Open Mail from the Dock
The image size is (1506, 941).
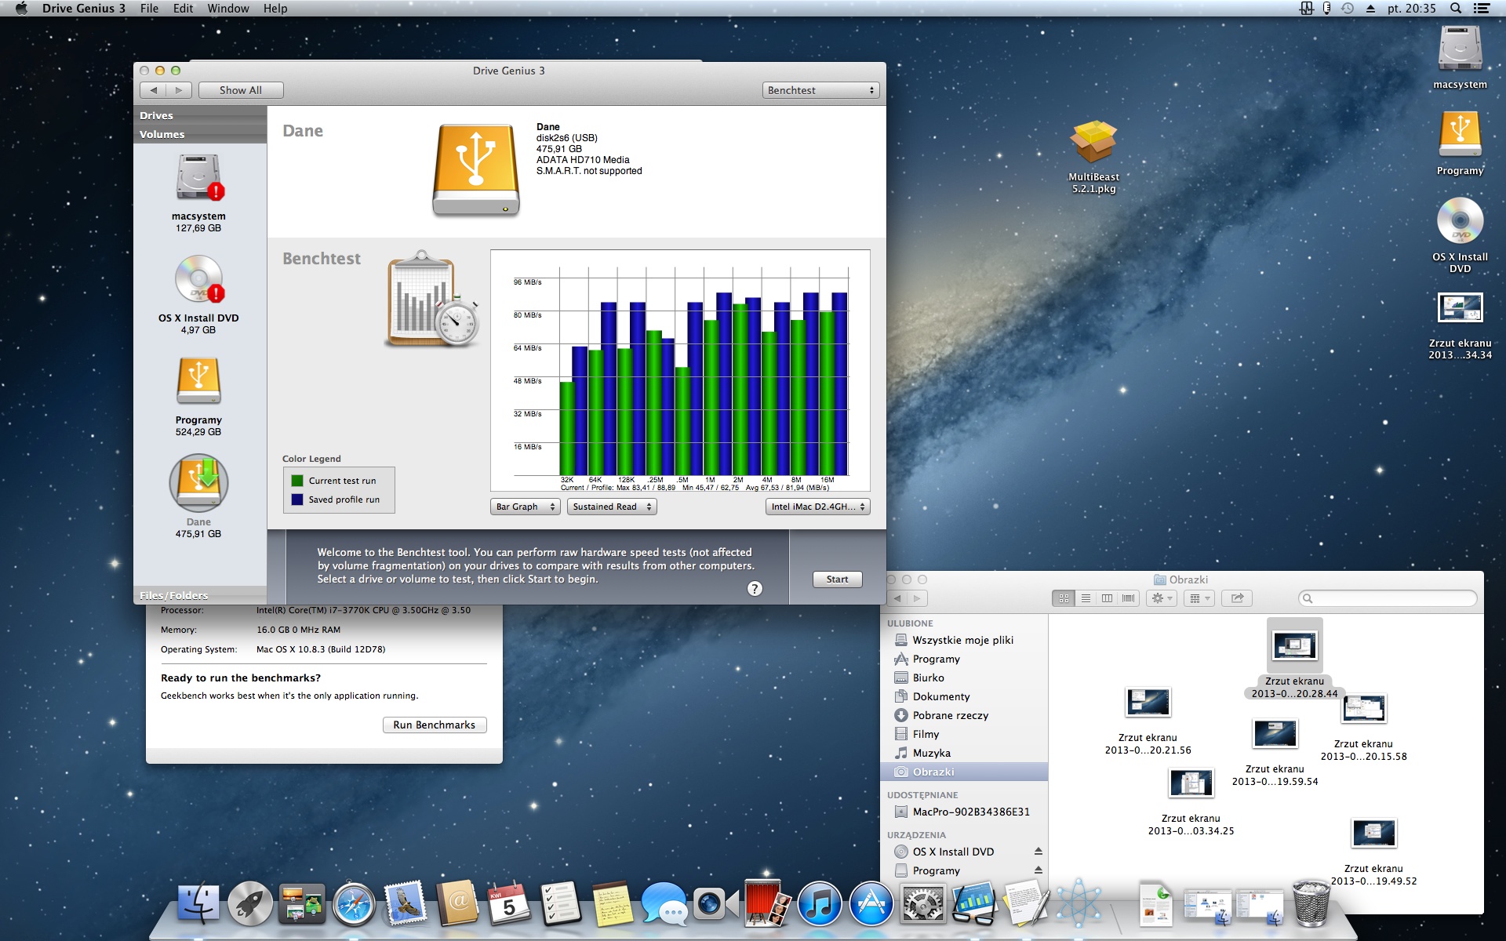(406, 904)
